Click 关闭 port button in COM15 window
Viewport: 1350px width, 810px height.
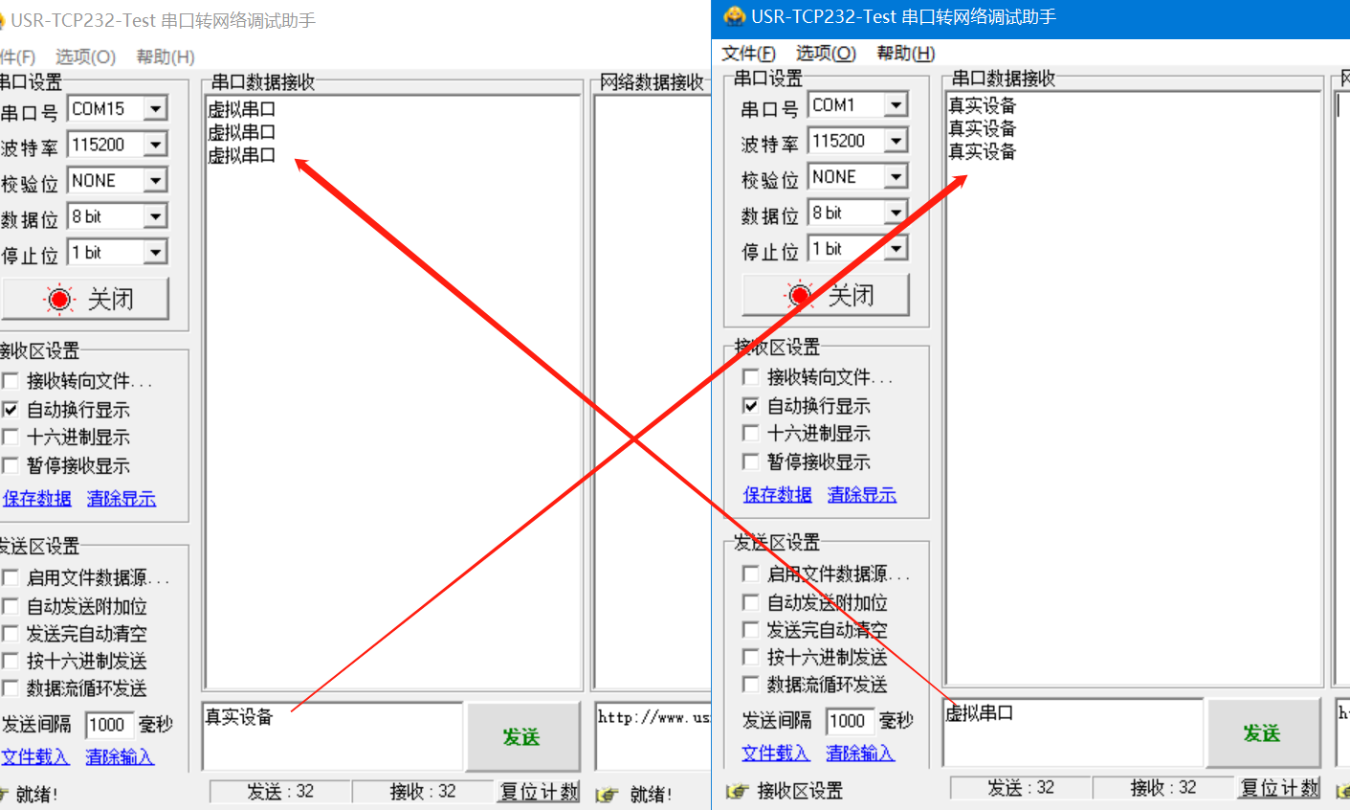[x=85, y=299]
